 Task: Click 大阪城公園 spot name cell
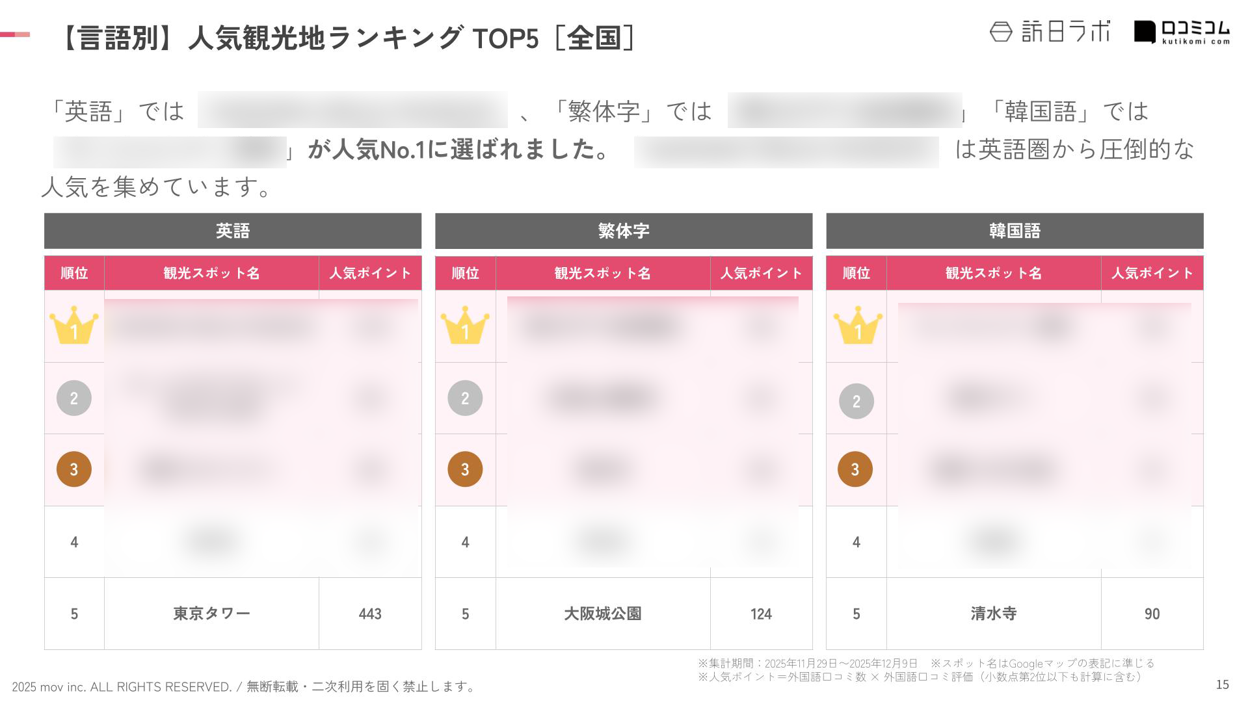(x=602, y=613)
